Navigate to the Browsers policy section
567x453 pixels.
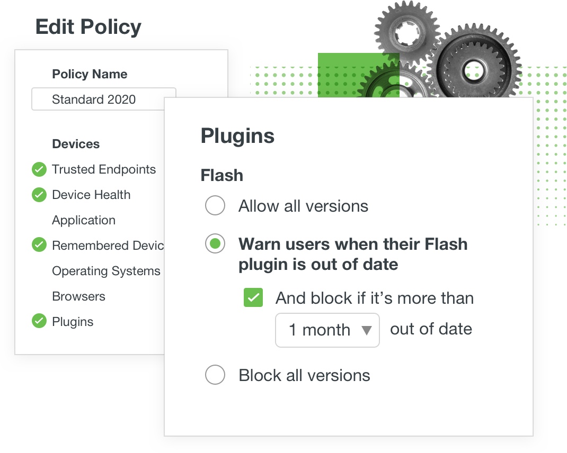78,297
